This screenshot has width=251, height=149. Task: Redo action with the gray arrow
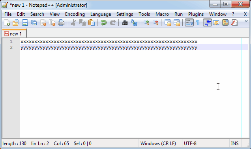tap(113, 22)
